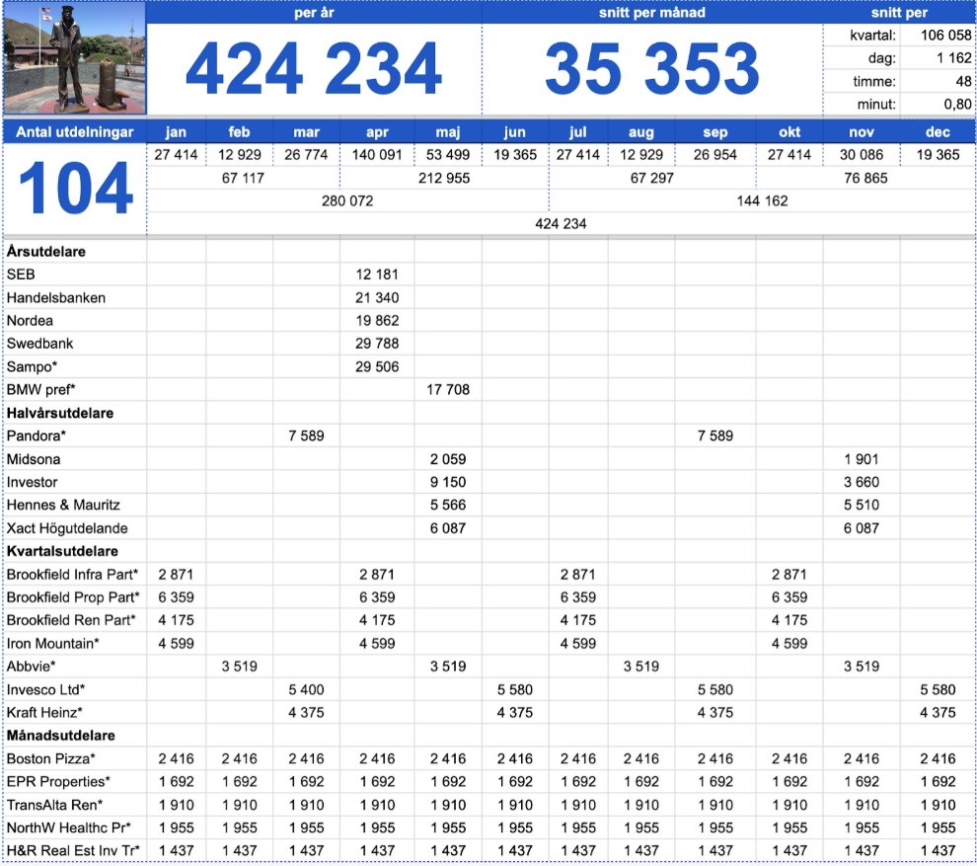Click Midsona's November value 1 901

point(862,459)
